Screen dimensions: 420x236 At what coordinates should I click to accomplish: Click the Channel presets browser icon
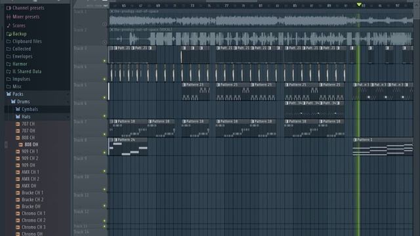point(9,8)
